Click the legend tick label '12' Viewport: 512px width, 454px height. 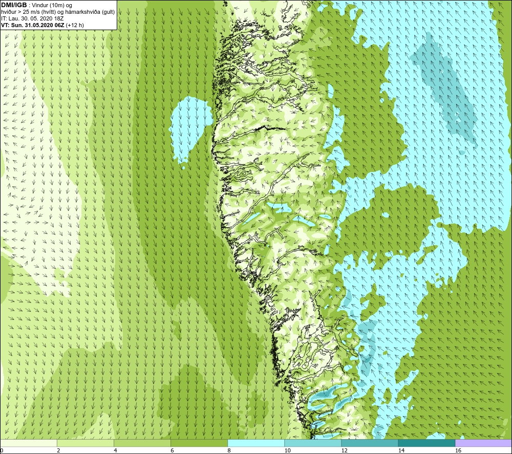pyautogui.click(x=344, y=451)
